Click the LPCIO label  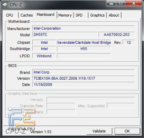click(x=25, y=56)
